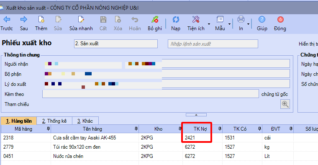318x165 pixels.
Task: Expand Mẫu dropdown arrow
Action: 229,24
